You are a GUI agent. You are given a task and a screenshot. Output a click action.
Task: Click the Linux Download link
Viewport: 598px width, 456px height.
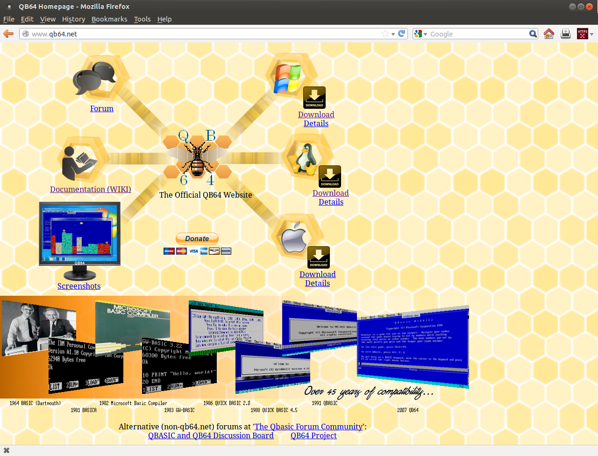(x=331, y=193)
